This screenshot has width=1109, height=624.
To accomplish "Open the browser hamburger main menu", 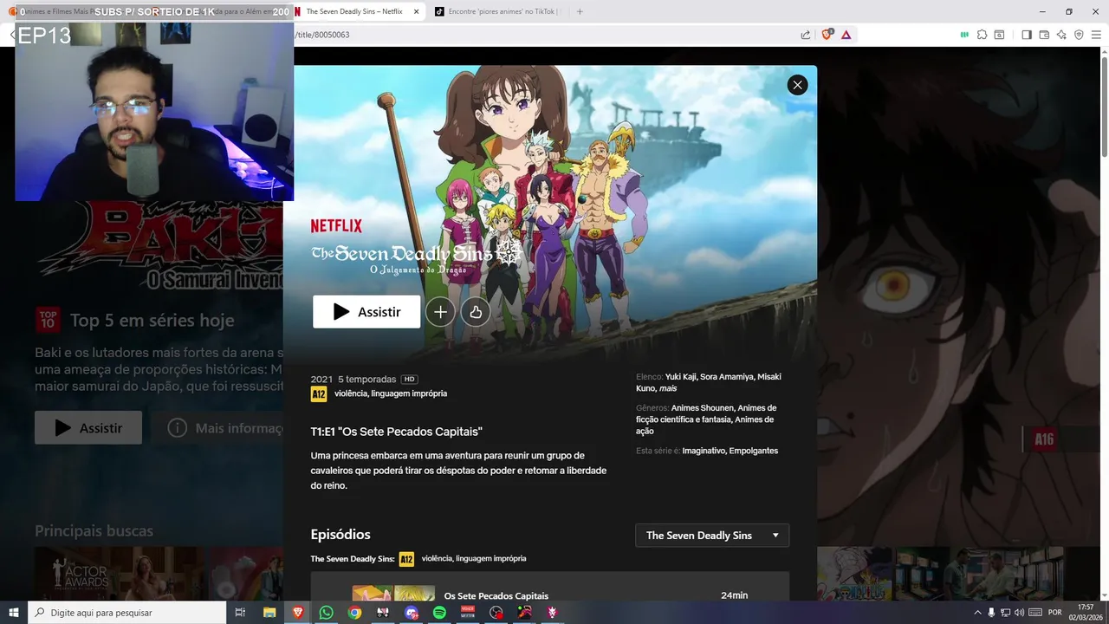I will (1096, 35).
